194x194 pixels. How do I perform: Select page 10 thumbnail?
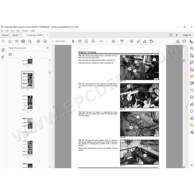tap(27, 125)
